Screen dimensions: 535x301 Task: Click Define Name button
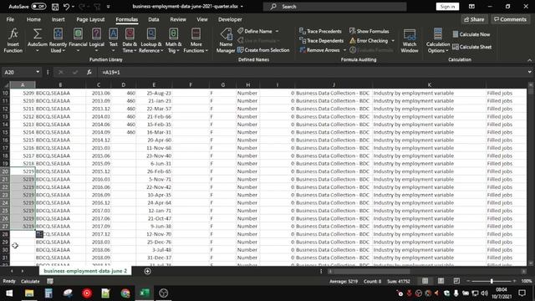(x=255, y=31)
